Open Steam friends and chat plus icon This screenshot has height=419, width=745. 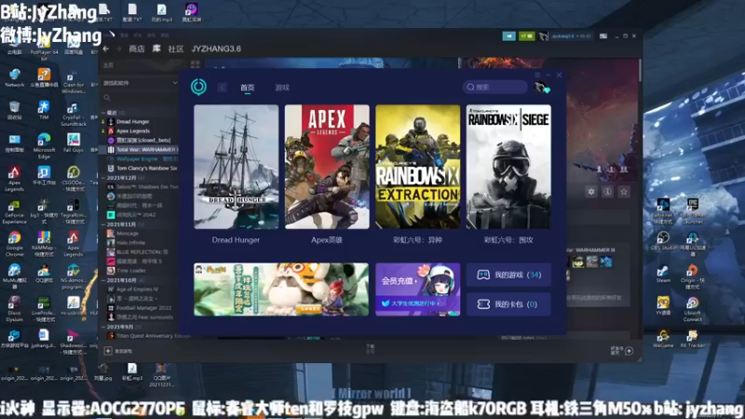(x=630, y=351)
